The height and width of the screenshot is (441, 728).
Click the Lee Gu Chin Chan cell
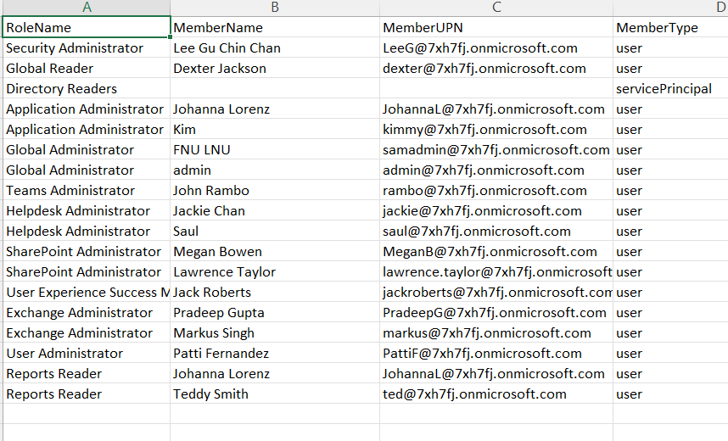(275, 47)
